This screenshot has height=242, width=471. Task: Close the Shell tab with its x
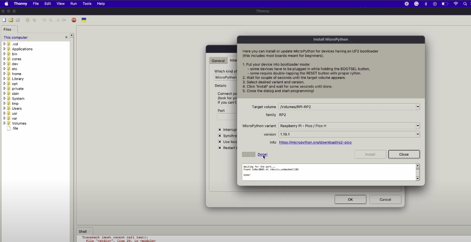click(x=89, y=232)
